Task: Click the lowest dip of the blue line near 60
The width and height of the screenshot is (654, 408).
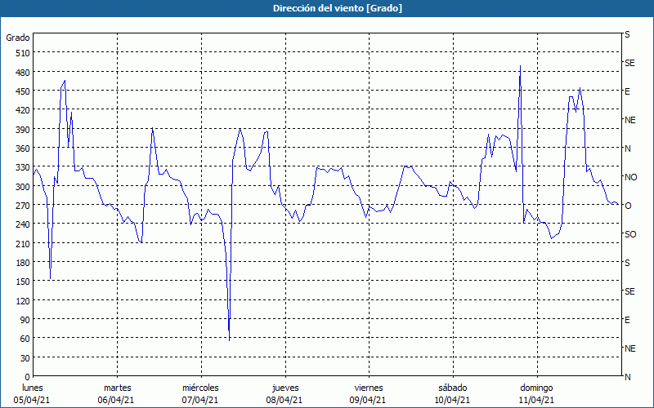Action: (230, 340)
